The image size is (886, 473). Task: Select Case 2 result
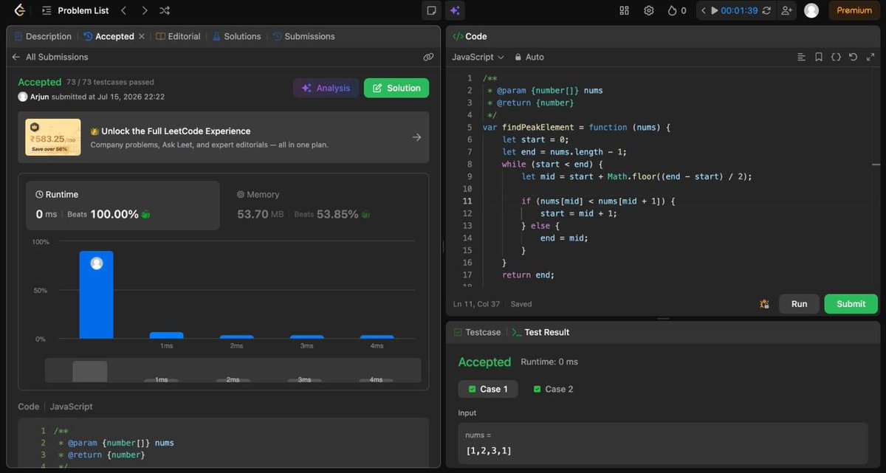pyautogui.click(x=553, y=389)
